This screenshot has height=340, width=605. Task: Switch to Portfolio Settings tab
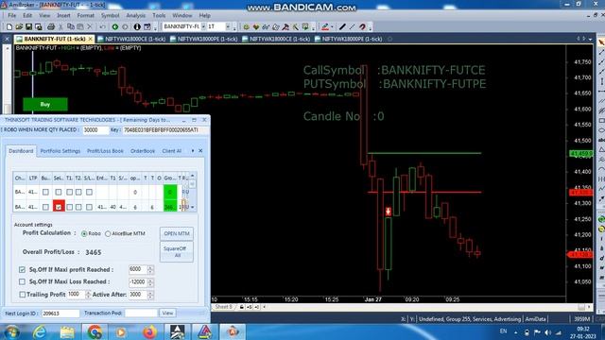pos(60,151)
